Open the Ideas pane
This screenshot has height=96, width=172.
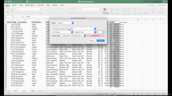coord(153,10)
